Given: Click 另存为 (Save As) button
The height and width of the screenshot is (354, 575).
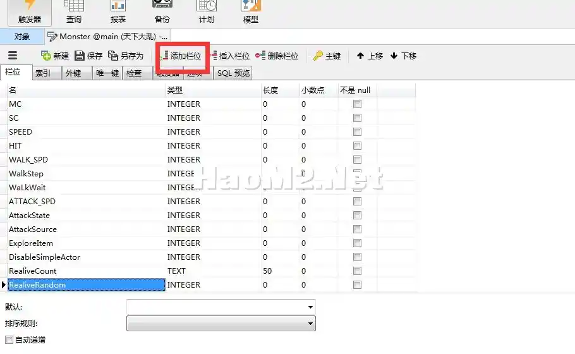Looking at the screenshot, I should tap(125, 56).
